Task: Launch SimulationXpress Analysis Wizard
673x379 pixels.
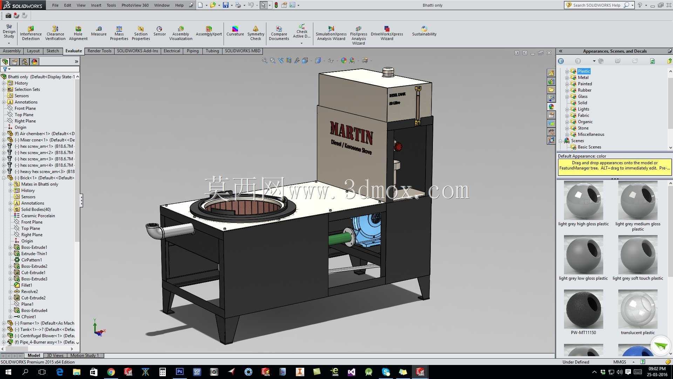Action: (x=331, y=33)
